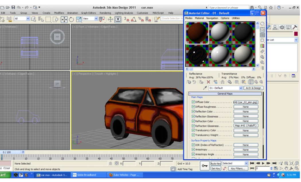
Task: Toggle checkered Background icon in Material Editor
Action: (x=262, y=35)
